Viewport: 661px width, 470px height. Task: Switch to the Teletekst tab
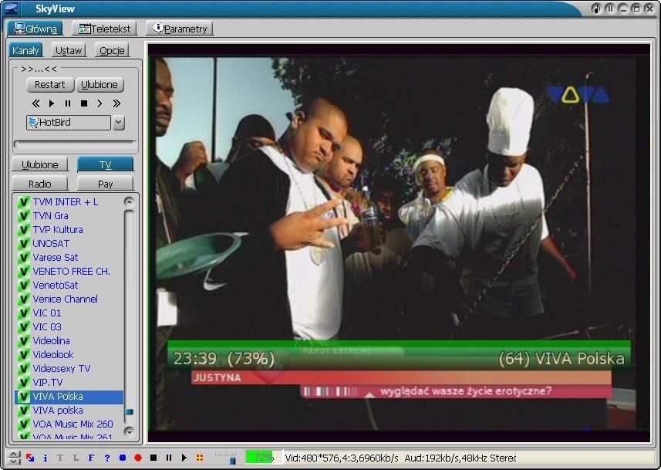[105, 29]
